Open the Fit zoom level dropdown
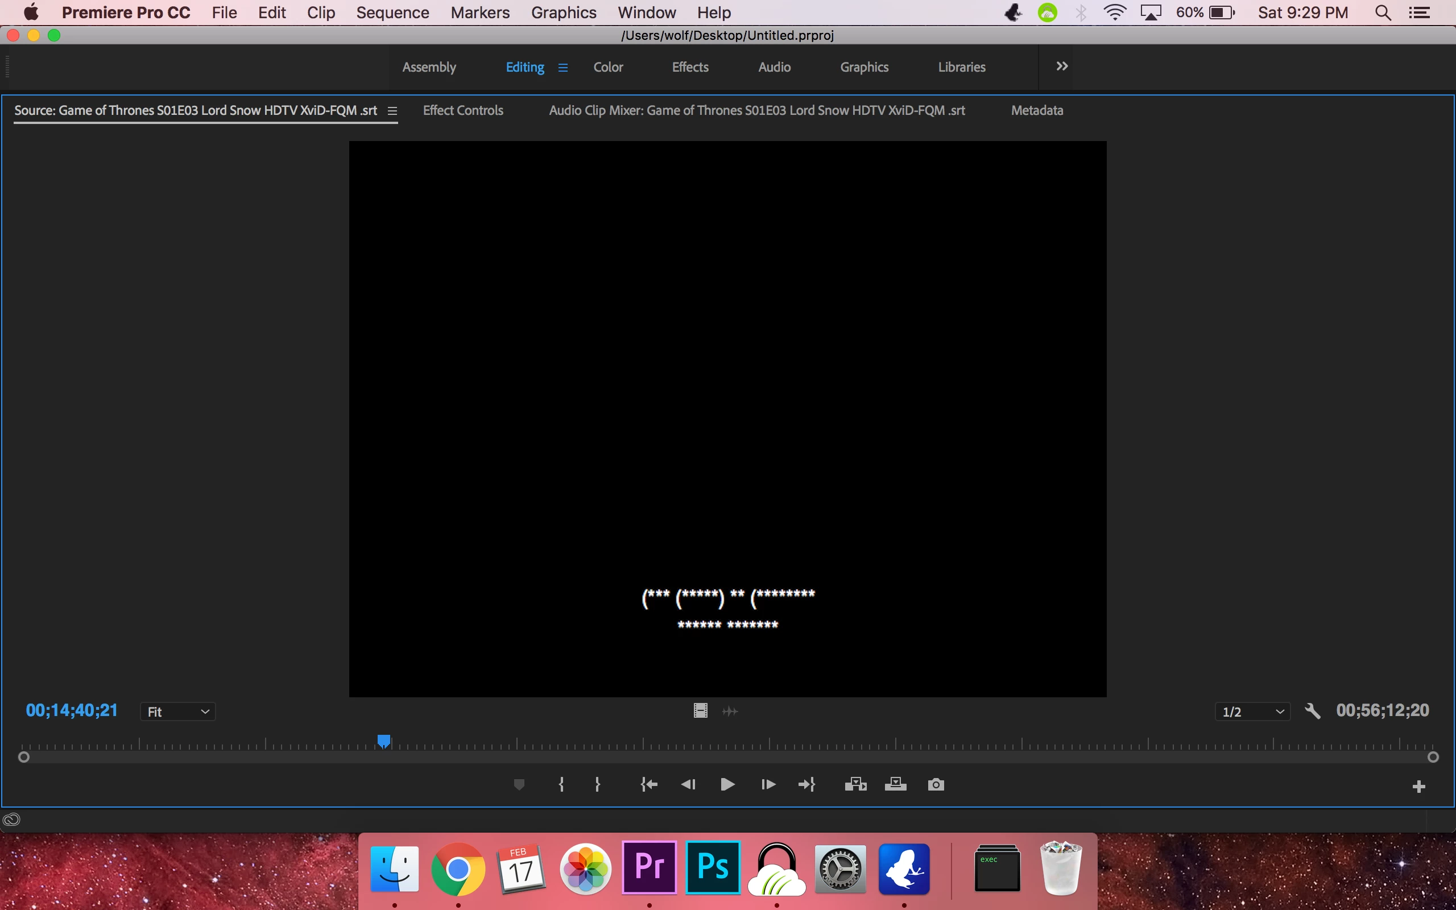 click(x=178, y=712)
